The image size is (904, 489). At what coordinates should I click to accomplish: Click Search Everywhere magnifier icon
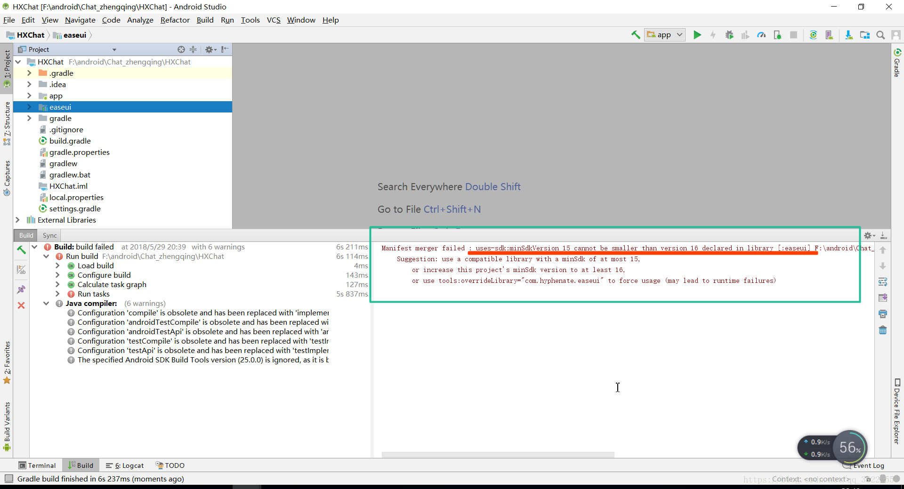880,35
